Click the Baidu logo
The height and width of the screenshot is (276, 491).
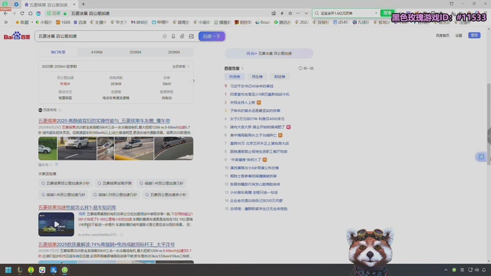click(17, 36)
